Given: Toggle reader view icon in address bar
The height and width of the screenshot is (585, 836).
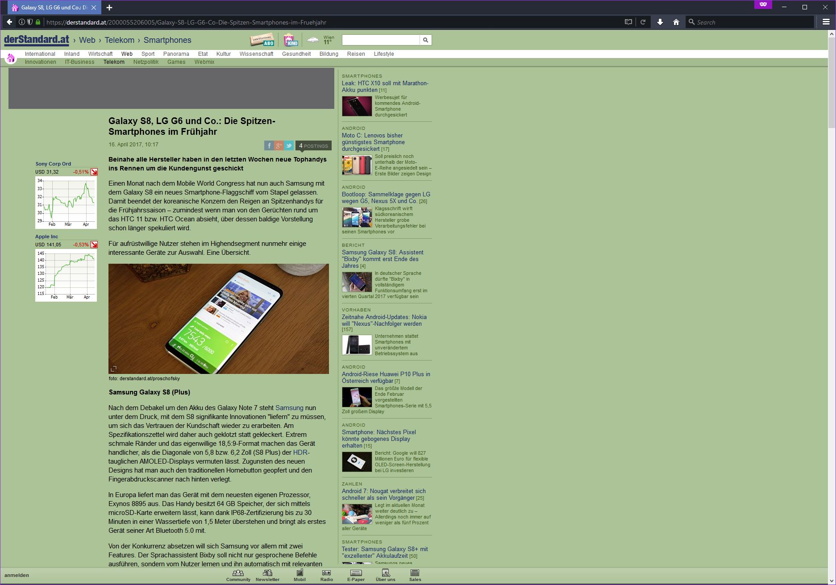Looking at the screenshot, I should (x=628, y=22).
